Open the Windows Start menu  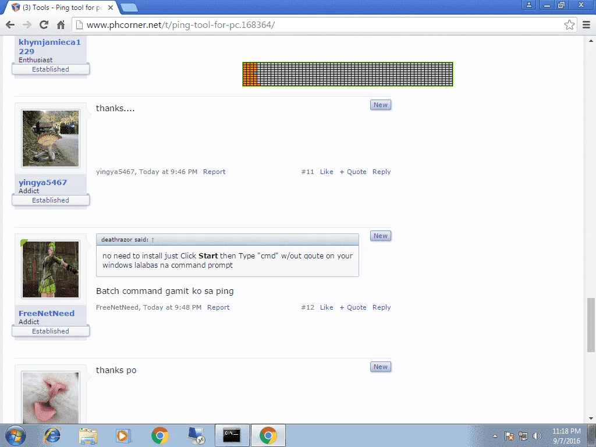click(x=16, y=435)
